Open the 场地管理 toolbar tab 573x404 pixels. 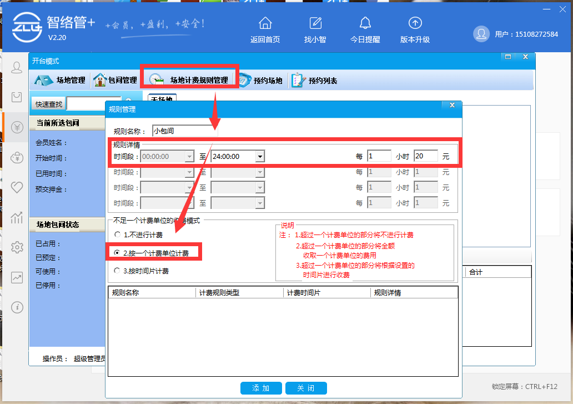[61, 80]
